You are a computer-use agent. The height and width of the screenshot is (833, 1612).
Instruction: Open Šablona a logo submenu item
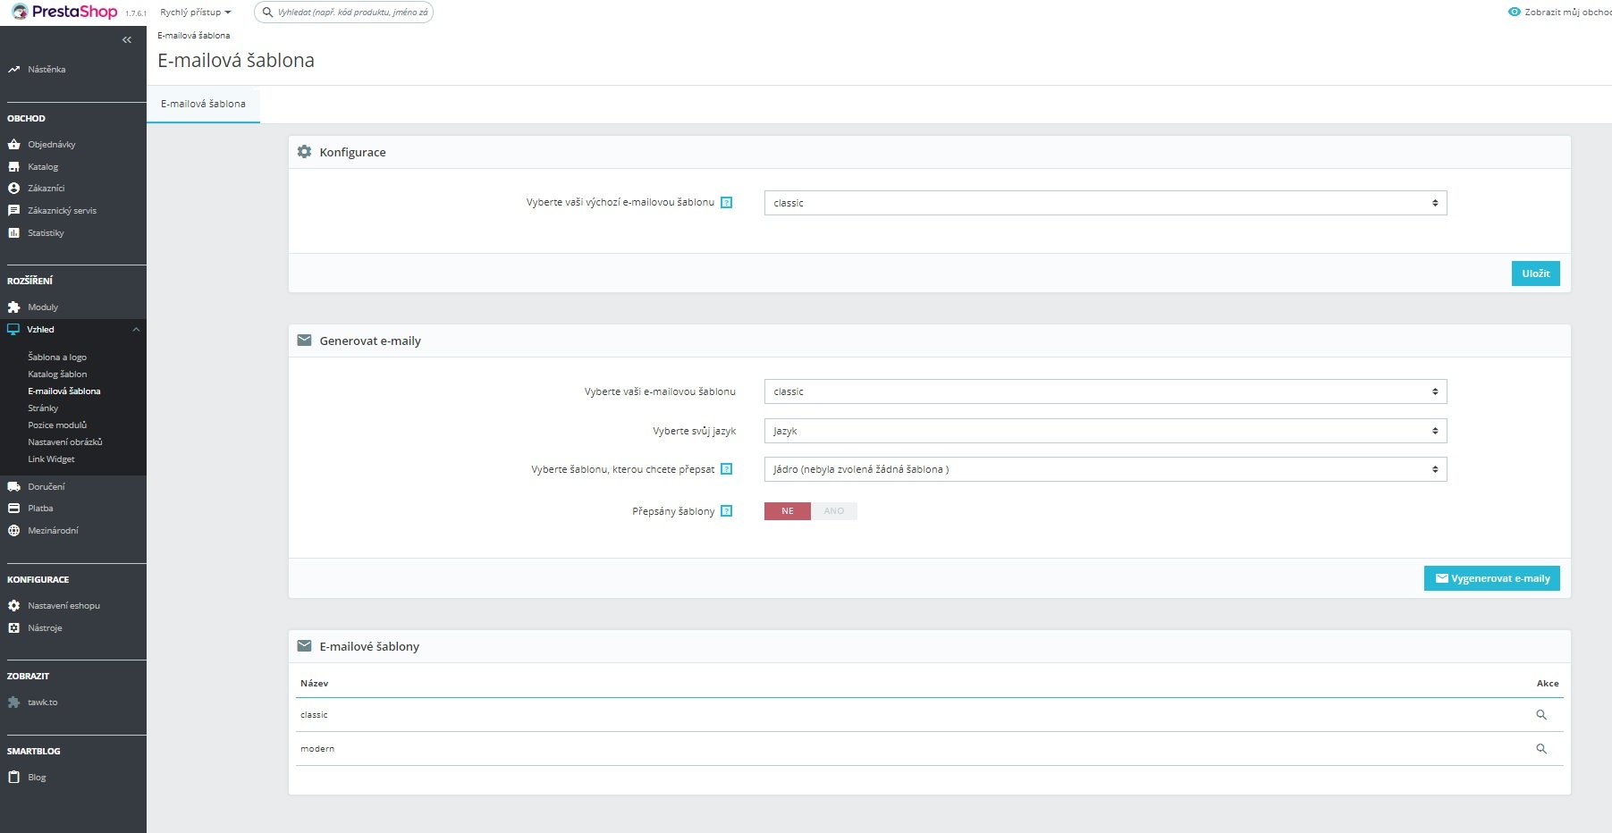coord(57,358)
